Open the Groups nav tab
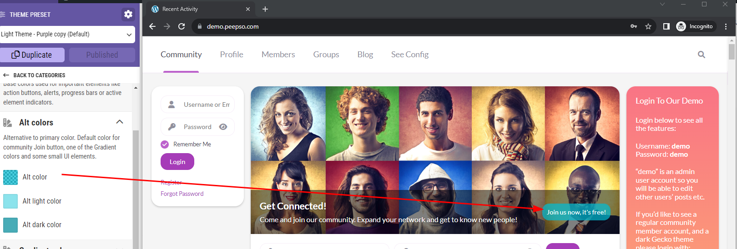Viewport: 737px width, 249px height. pos(326,55)
